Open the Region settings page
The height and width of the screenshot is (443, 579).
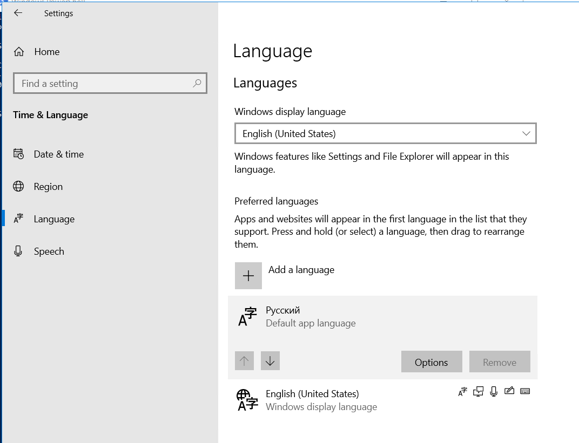[48, 187]
